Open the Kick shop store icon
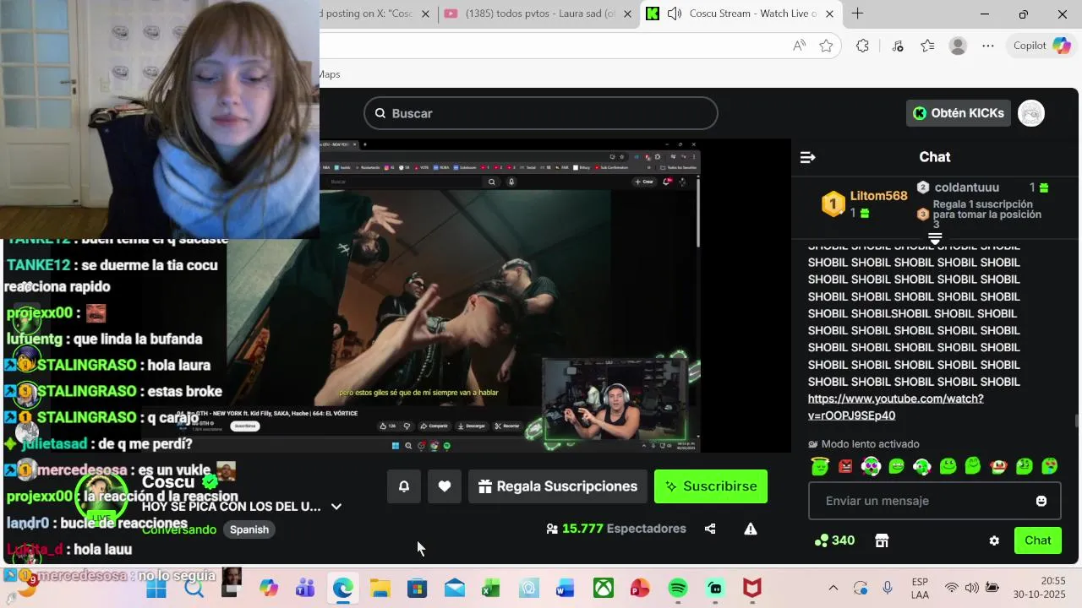The image size is (1082, 608). click(x=882, y=540)
